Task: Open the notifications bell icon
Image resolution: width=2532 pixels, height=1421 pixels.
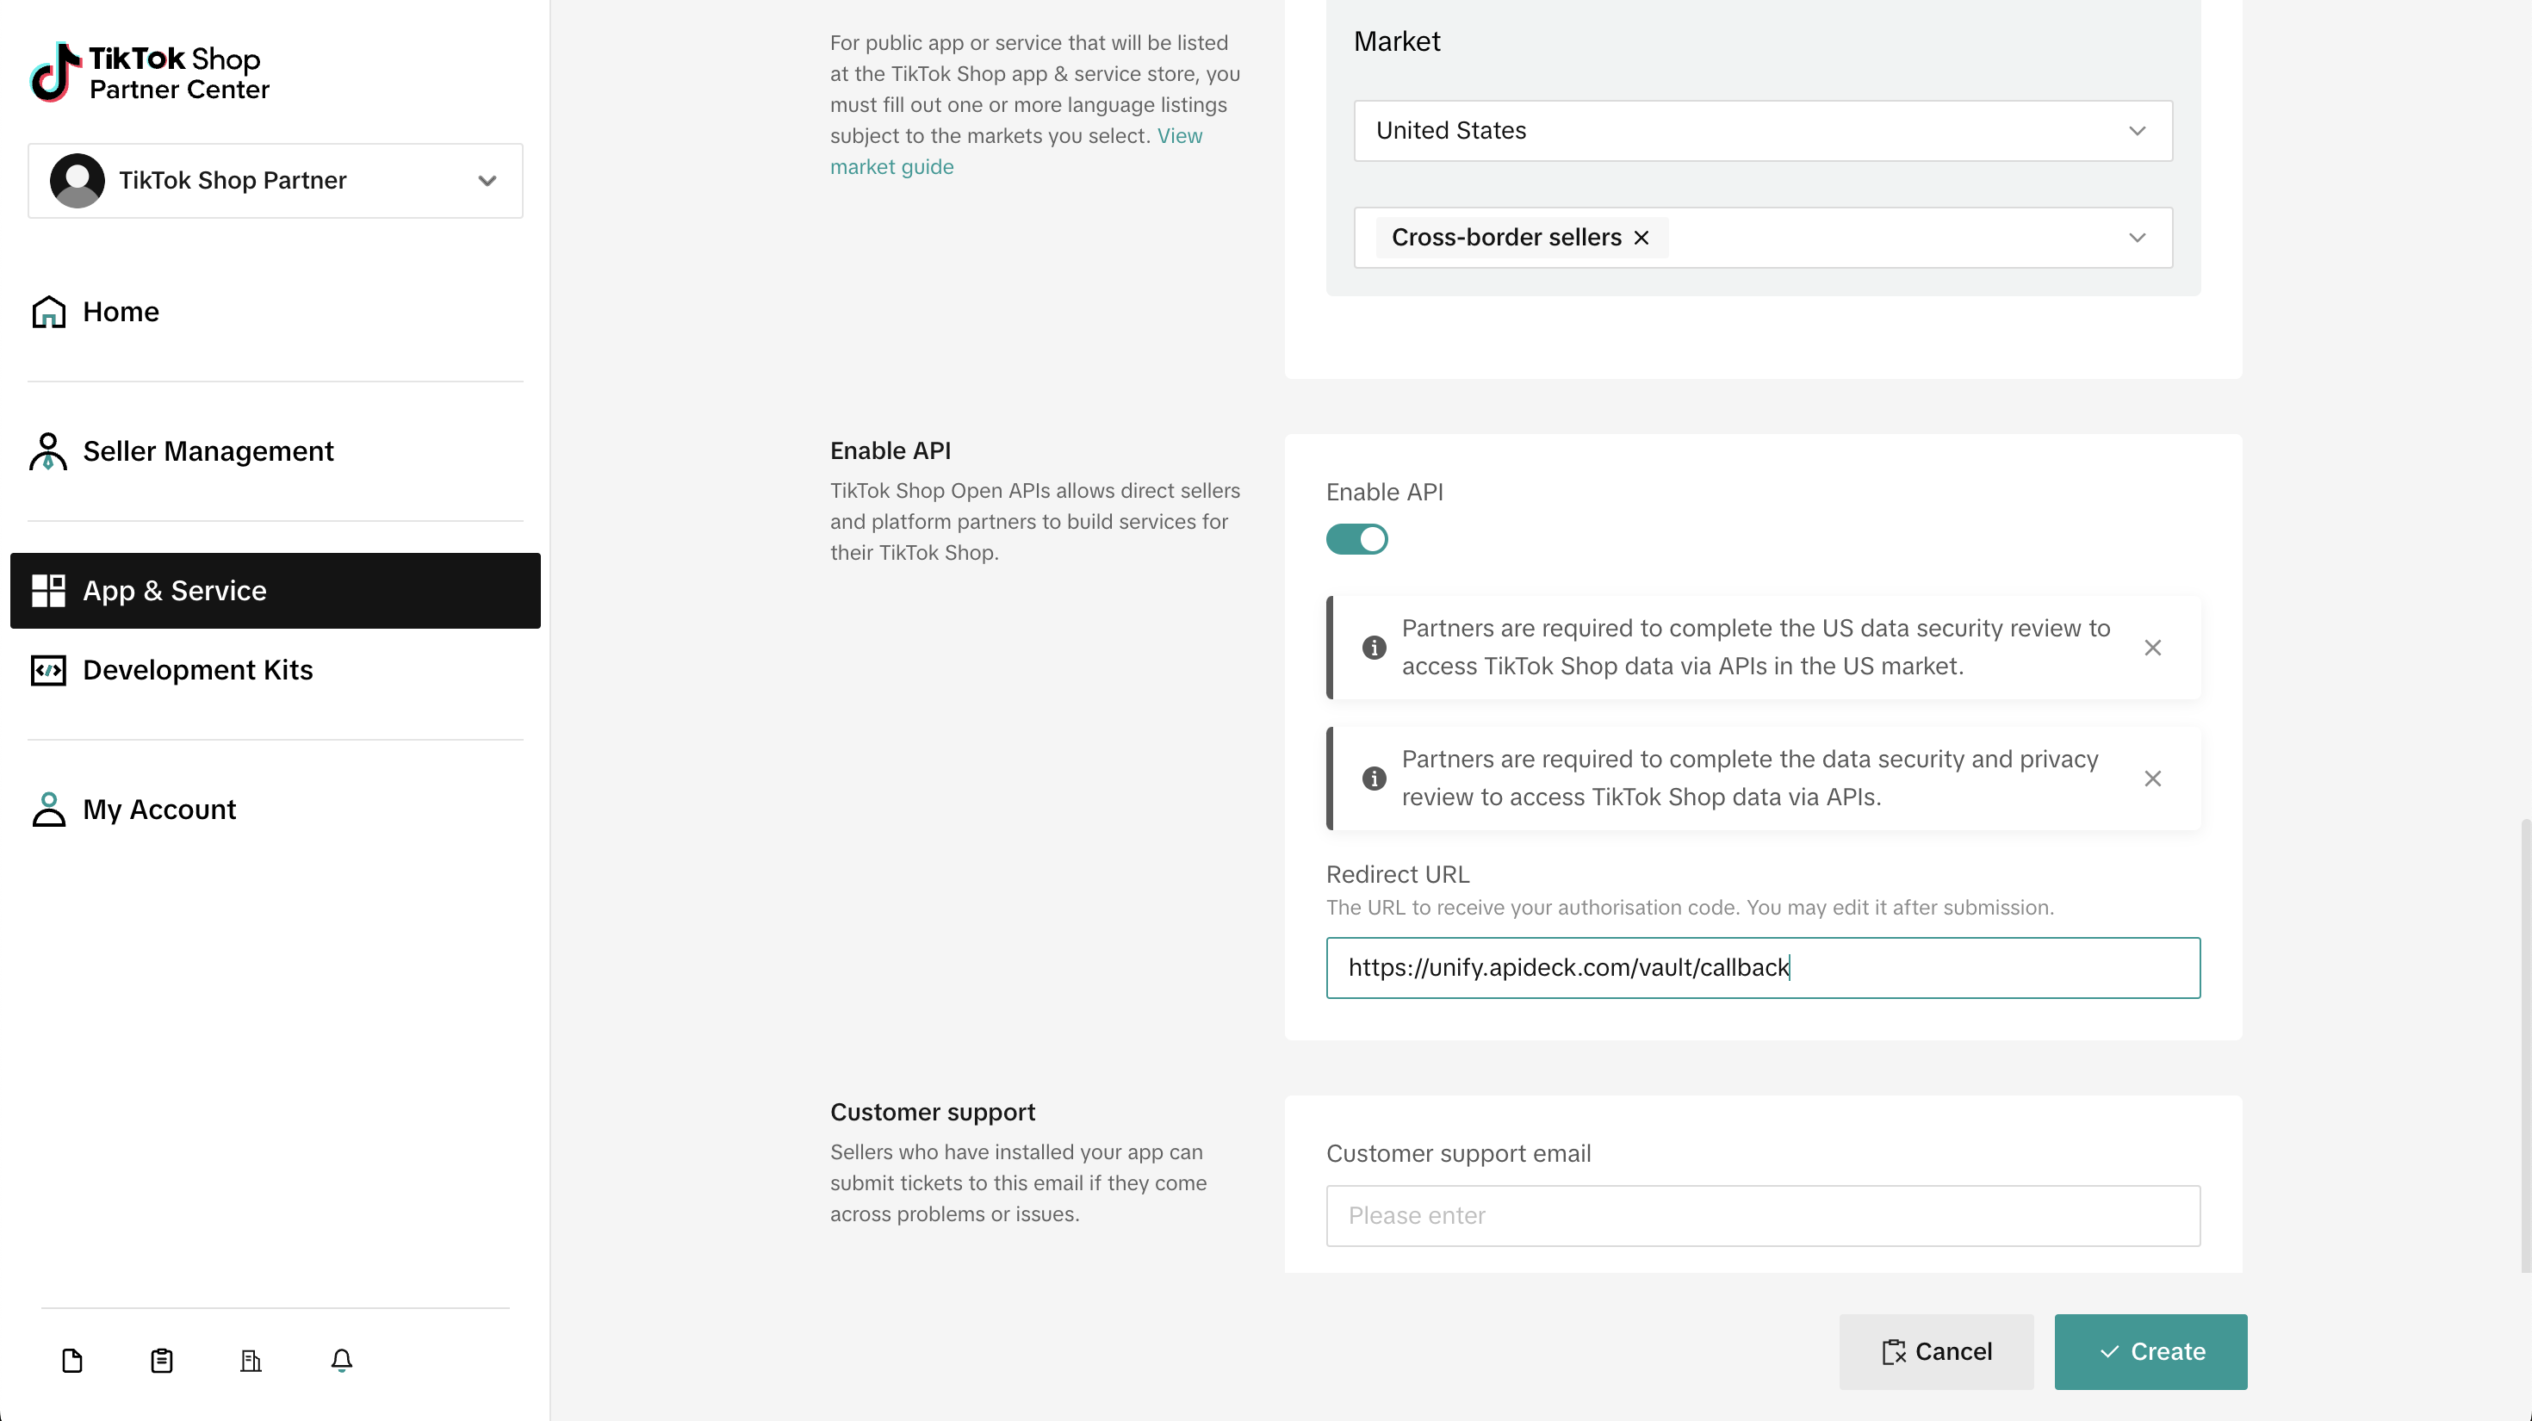Action: point(342,1360)
